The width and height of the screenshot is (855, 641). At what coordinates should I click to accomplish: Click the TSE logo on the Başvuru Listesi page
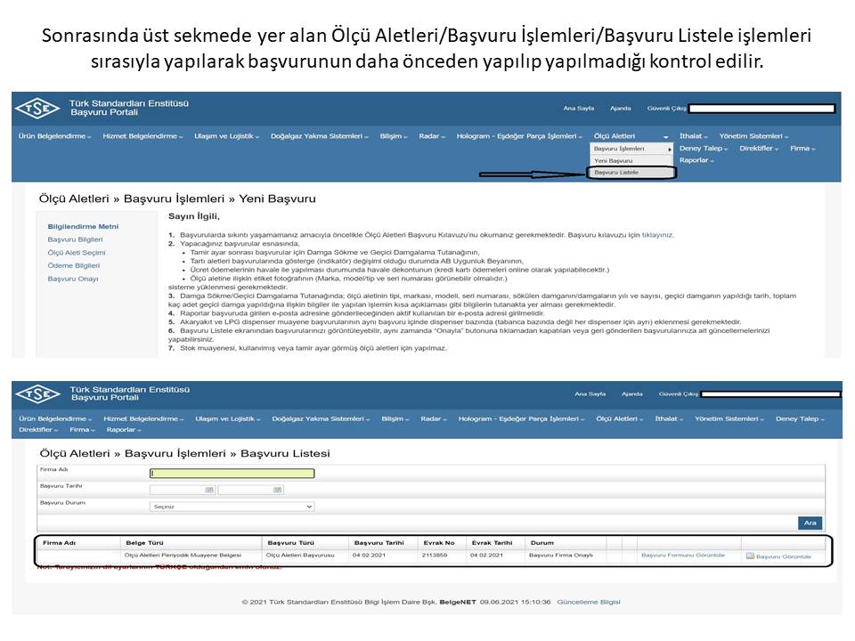37,393
